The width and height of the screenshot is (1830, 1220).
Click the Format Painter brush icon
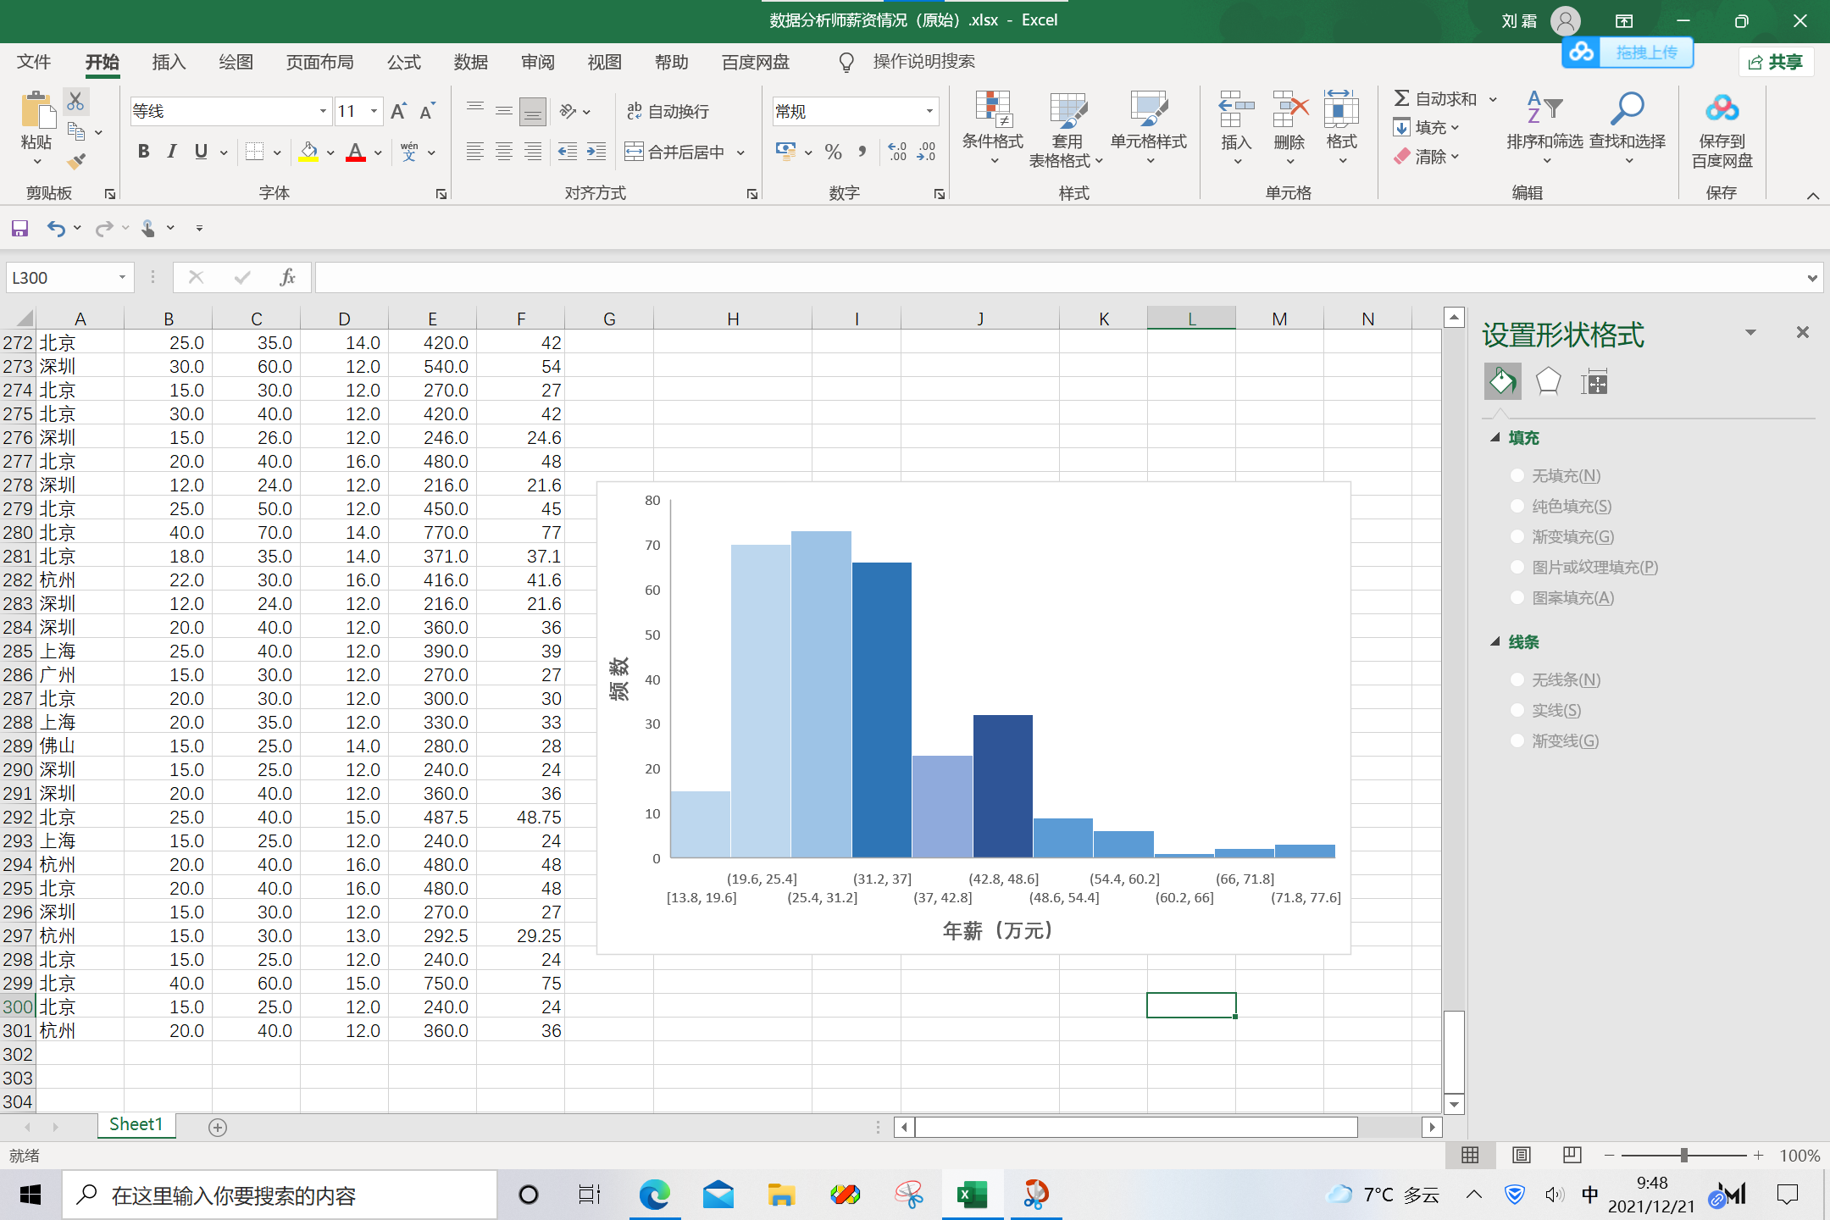[x=77, y=160]
